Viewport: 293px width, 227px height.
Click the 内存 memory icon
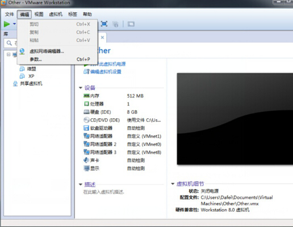pos(86,96)
